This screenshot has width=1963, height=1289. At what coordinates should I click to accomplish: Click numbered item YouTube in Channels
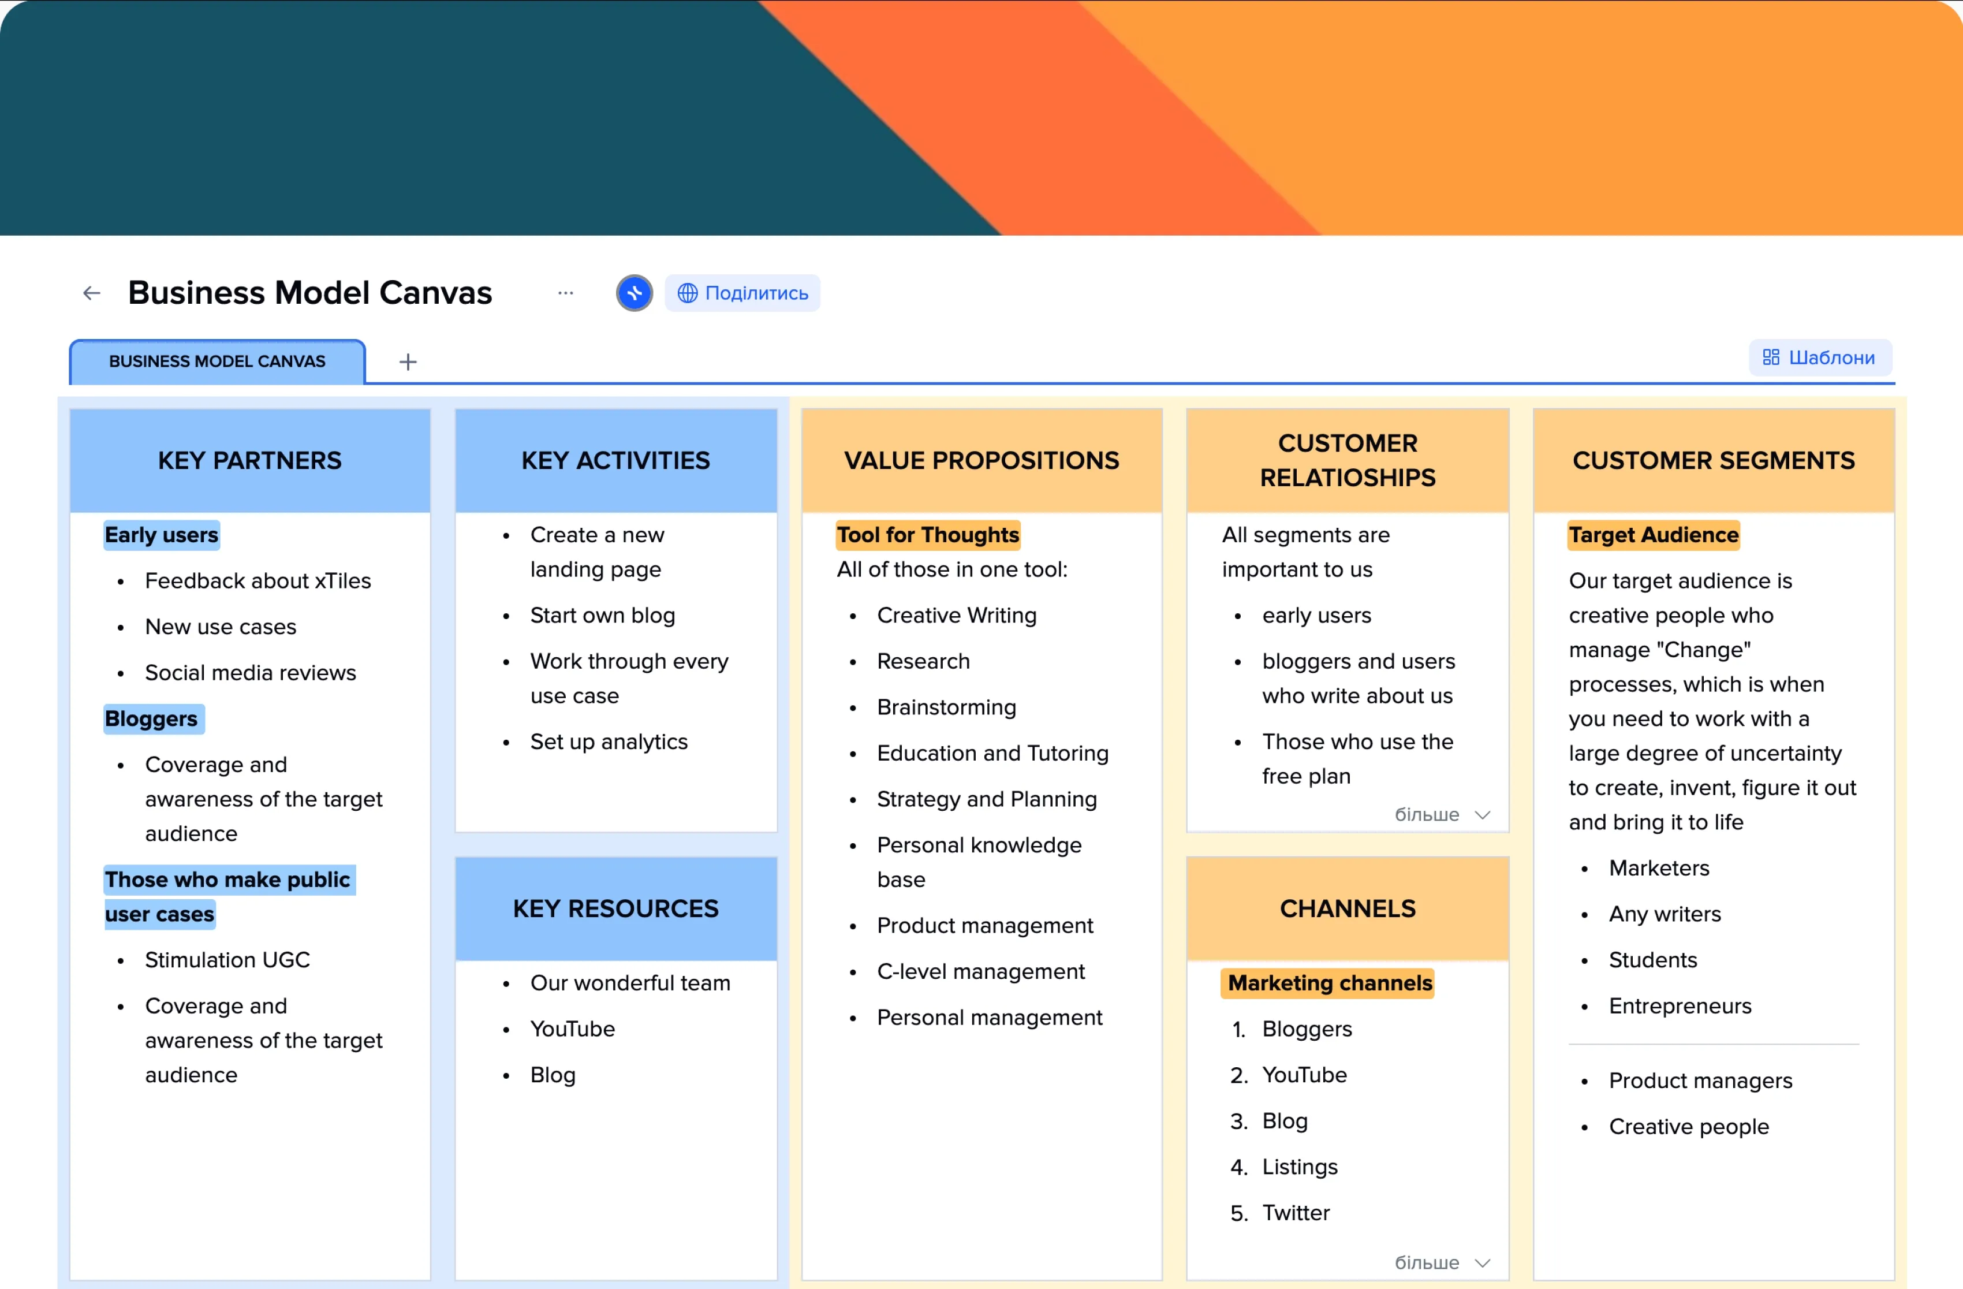1304,1075
